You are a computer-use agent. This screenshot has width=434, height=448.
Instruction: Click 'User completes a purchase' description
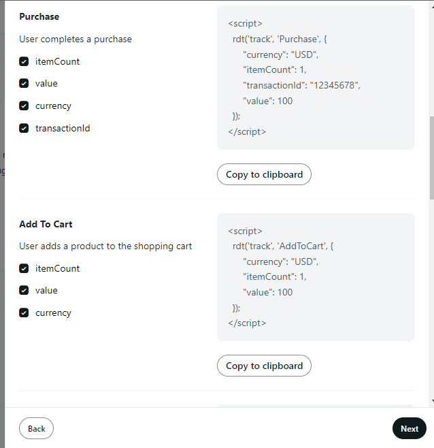point(76,39)
